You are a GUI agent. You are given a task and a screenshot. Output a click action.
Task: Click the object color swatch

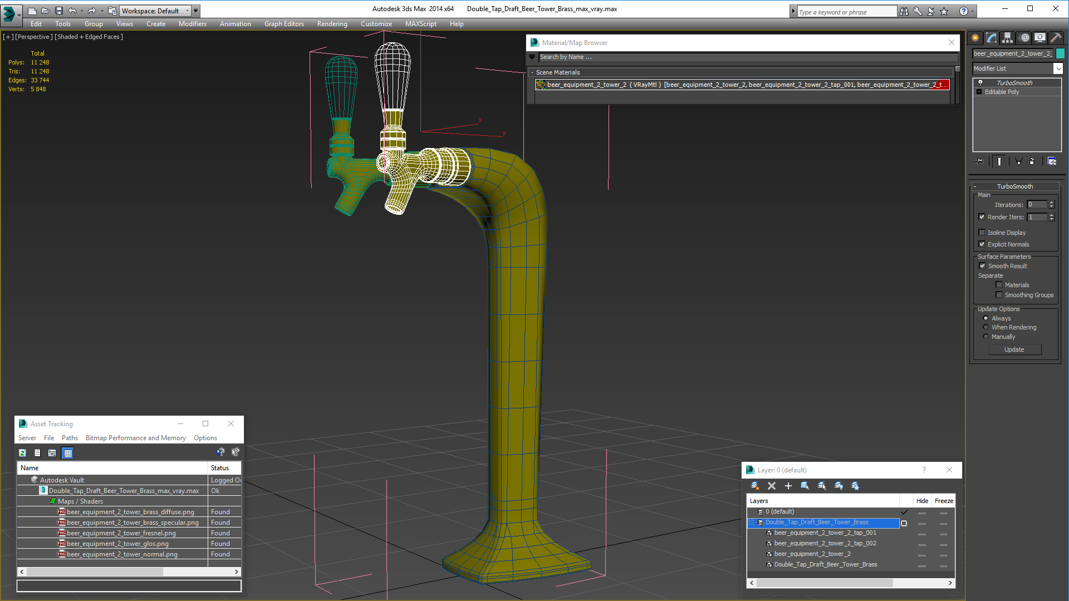[1060, 53]
